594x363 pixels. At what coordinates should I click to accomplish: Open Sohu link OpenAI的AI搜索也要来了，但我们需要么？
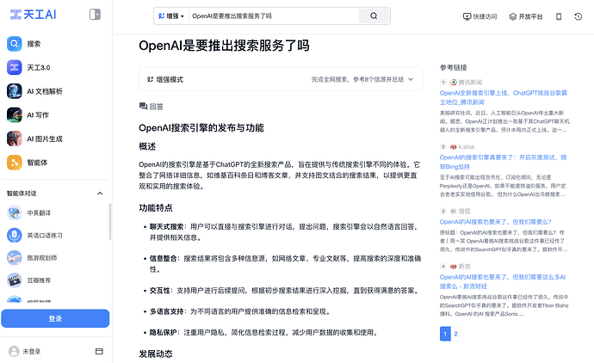(496, 222)
